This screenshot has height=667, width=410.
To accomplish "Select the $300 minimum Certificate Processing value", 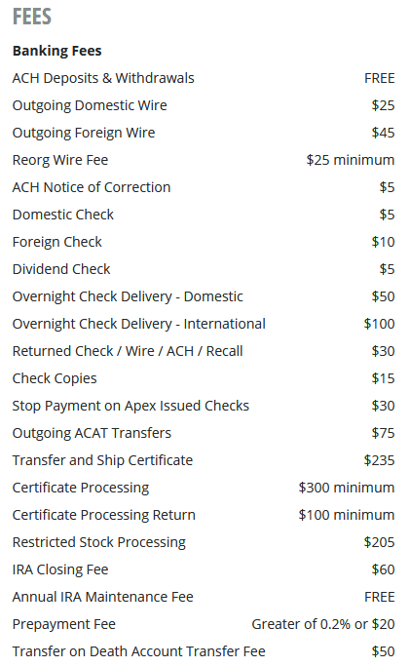I will [x=347, y=488].
